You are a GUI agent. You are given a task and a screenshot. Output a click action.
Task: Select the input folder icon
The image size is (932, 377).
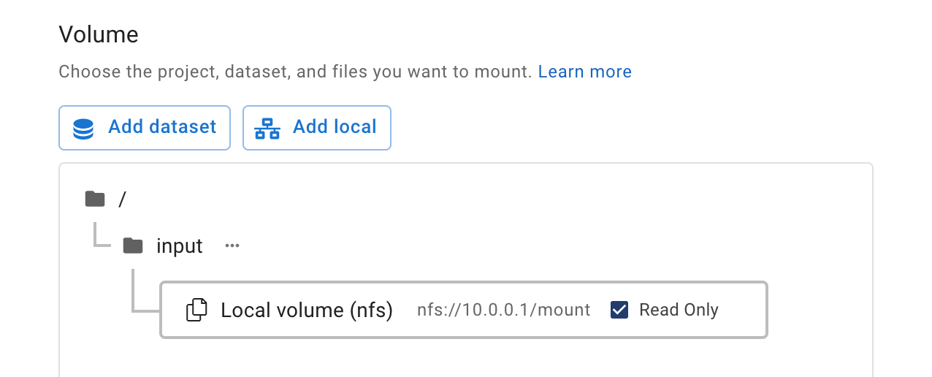pyautogui.click(x=133, y=245)
